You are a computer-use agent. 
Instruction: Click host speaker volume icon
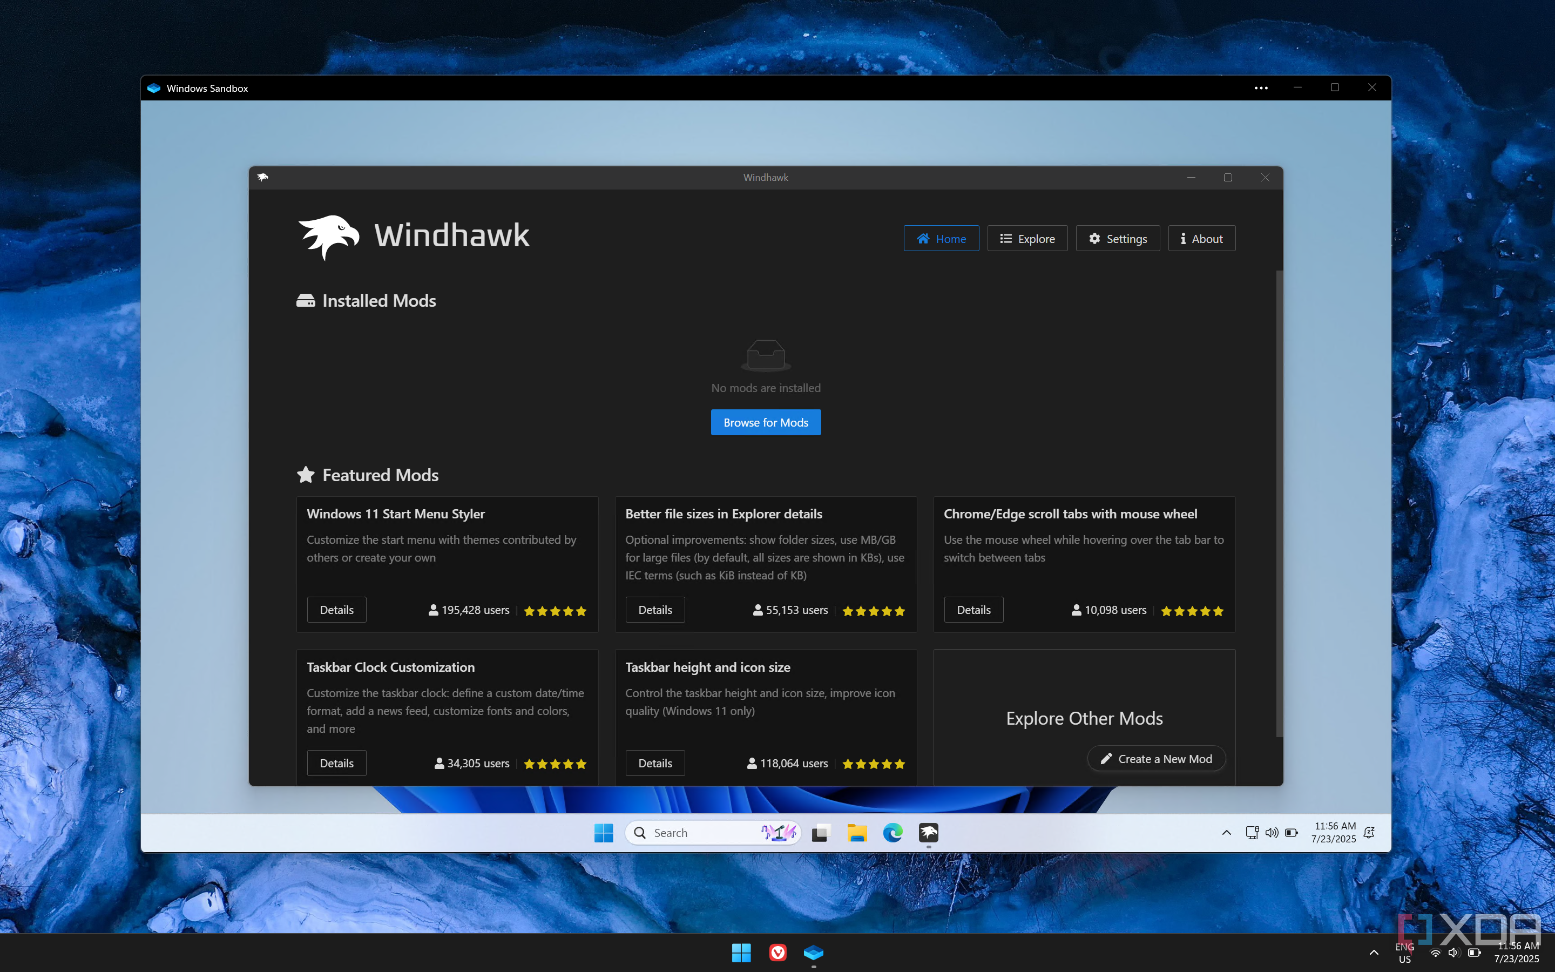point(1453,953)
